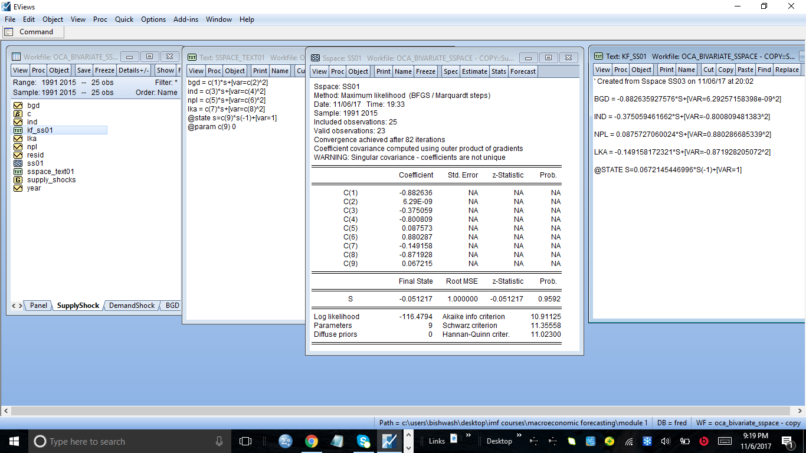Click Stats in the Sspace SS01 window

pyautogui.click(x=499, y=71)
